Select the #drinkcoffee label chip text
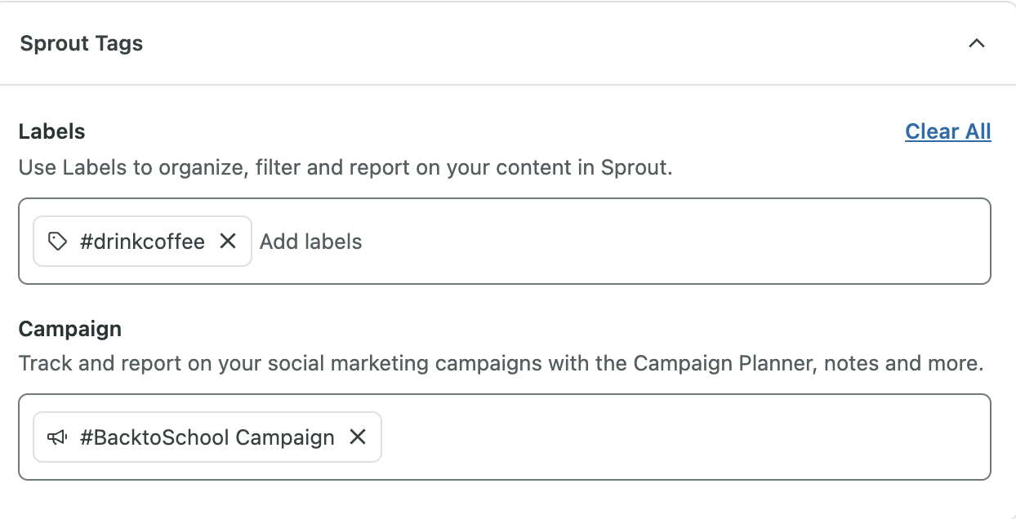 pos(142,242)
